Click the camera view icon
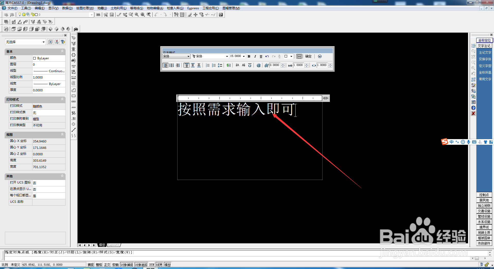 coord(76,29)
